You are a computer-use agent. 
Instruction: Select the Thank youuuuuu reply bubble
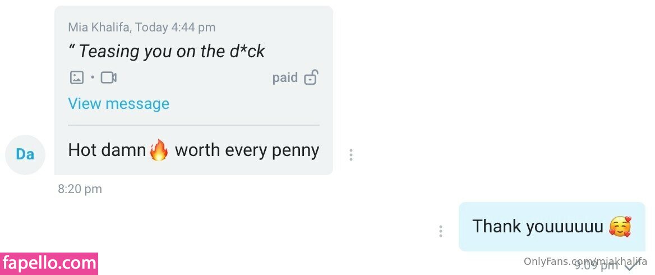(552, 227)
